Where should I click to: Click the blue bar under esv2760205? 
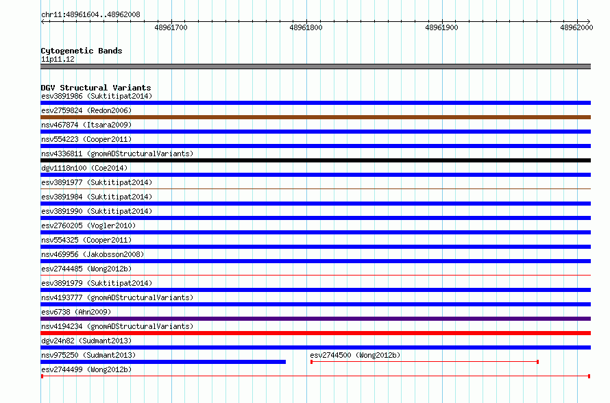point(315,232)
